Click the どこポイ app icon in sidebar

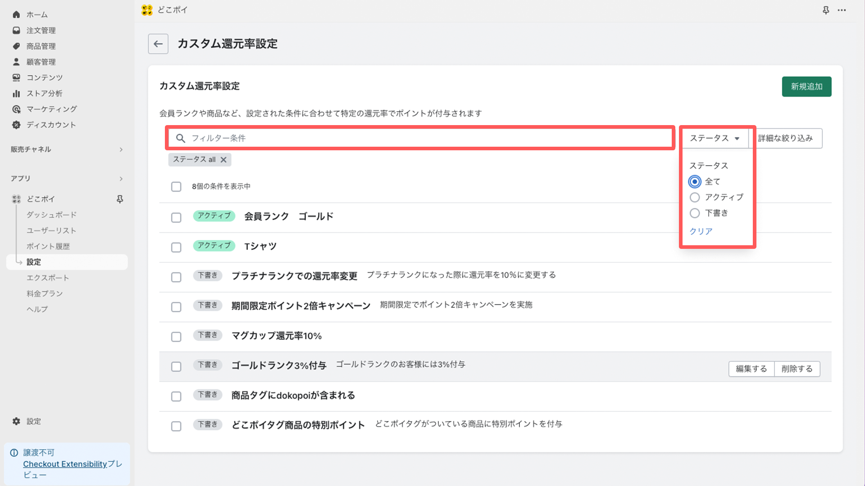16,199
